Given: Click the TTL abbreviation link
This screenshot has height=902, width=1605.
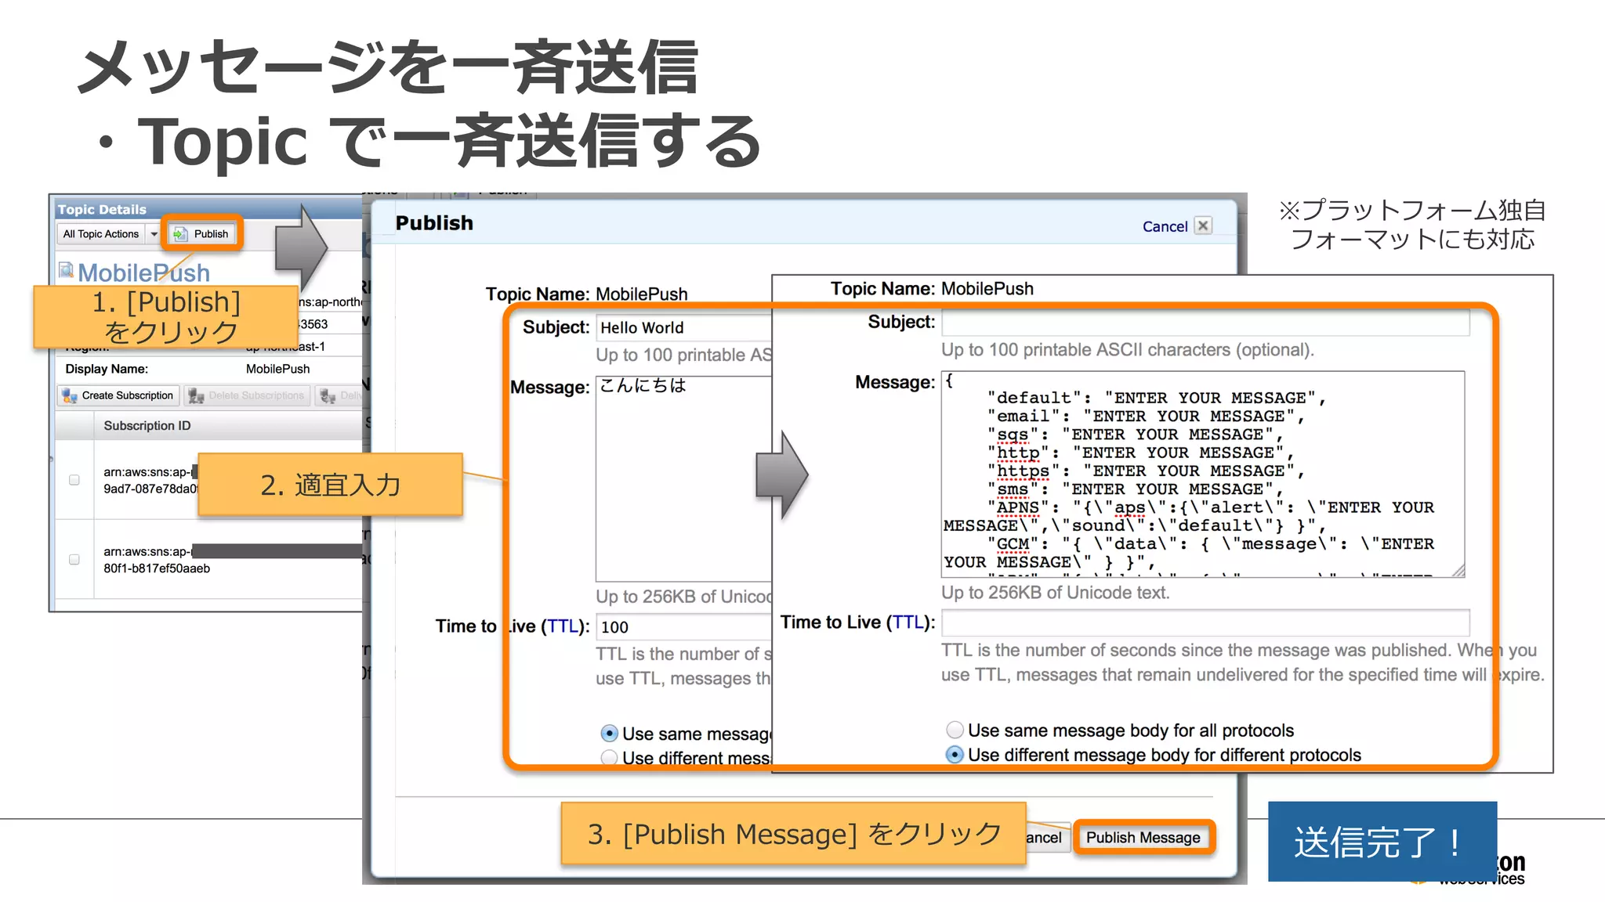Looking at the screenshot, I should click(x=909, y=622).
